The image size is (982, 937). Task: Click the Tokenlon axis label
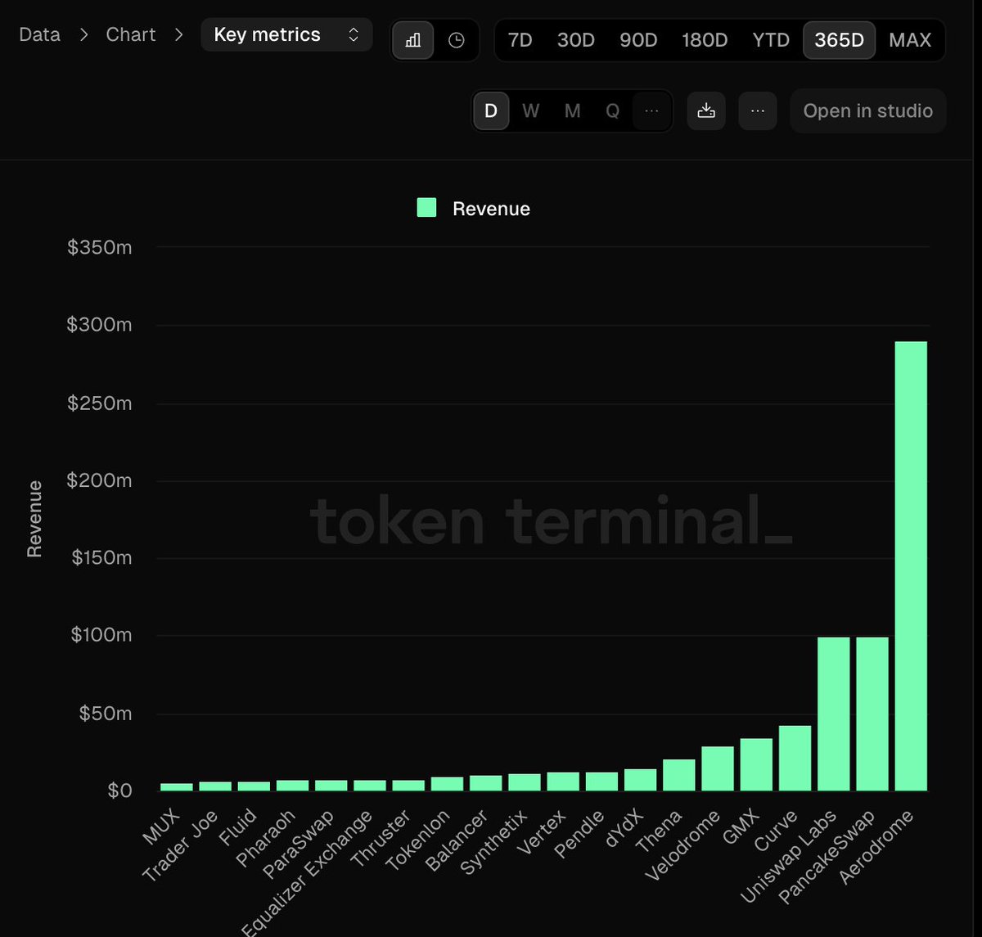tap(417, 842)
